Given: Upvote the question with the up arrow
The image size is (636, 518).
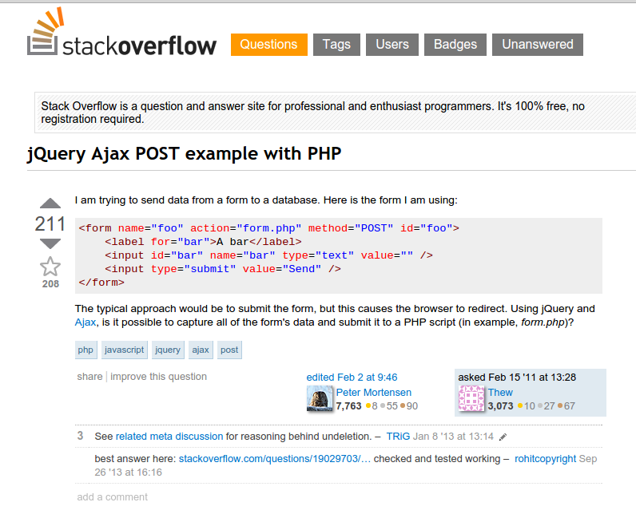Looking at the screenshot, I should point(50,203).
